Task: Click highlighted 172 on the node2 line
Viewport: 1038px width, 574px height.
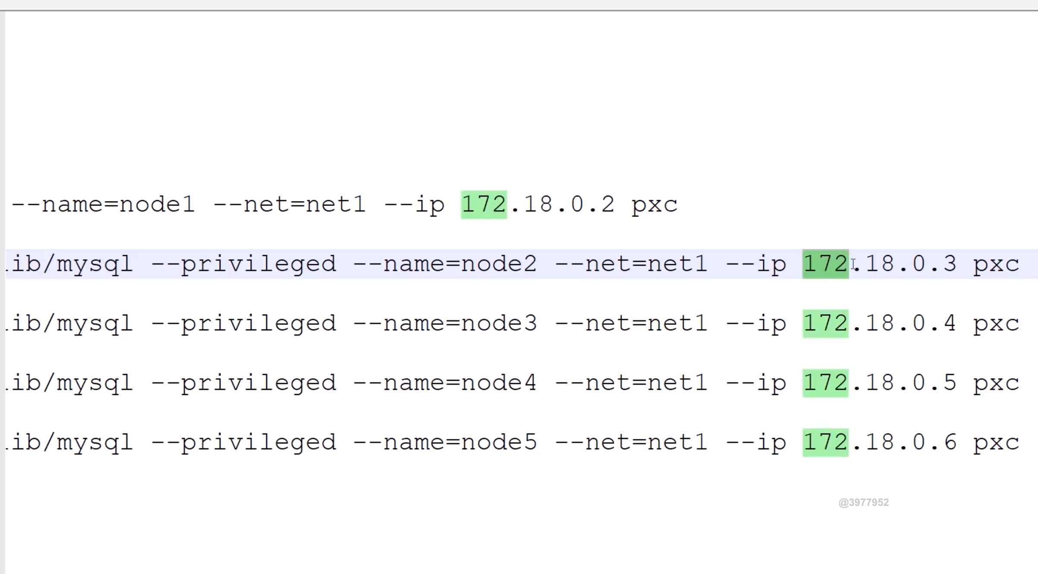Action: (825, 264)
